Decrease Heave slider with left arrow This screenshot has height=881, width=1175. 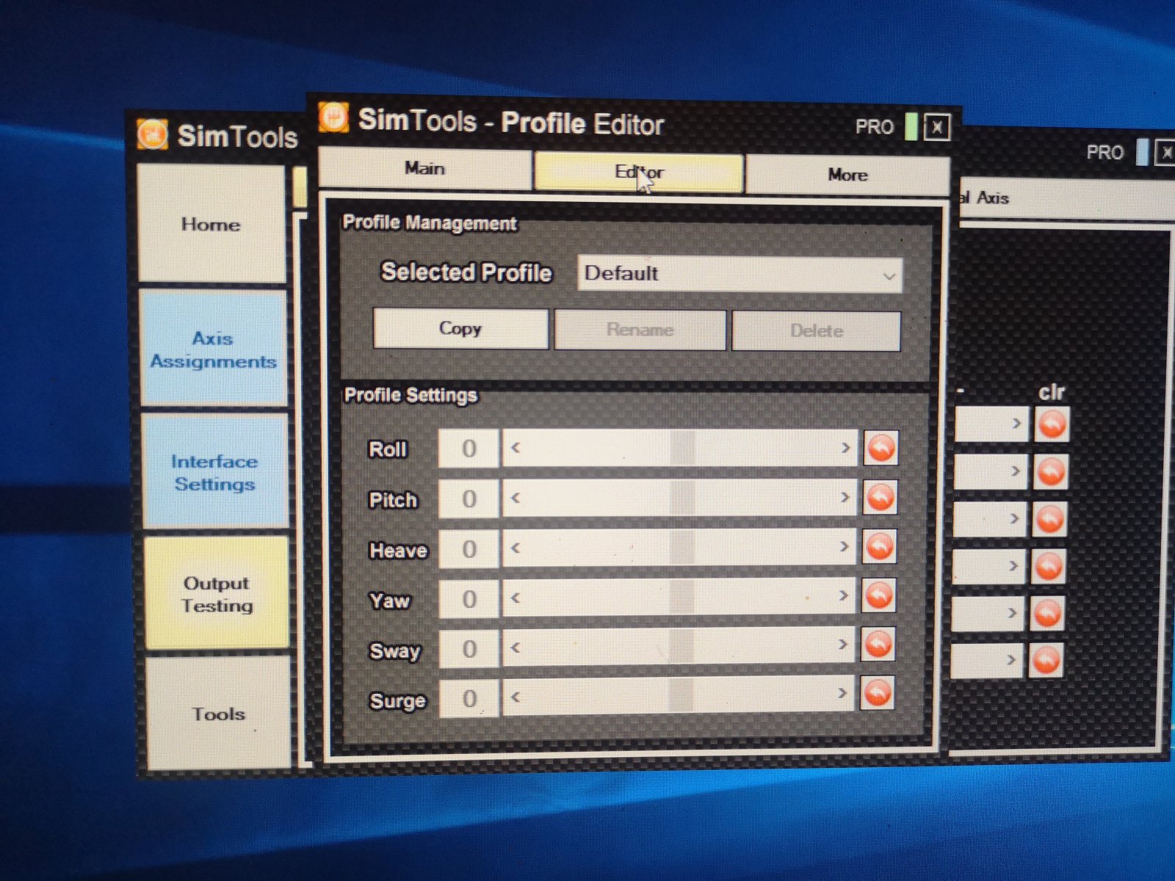516,548
